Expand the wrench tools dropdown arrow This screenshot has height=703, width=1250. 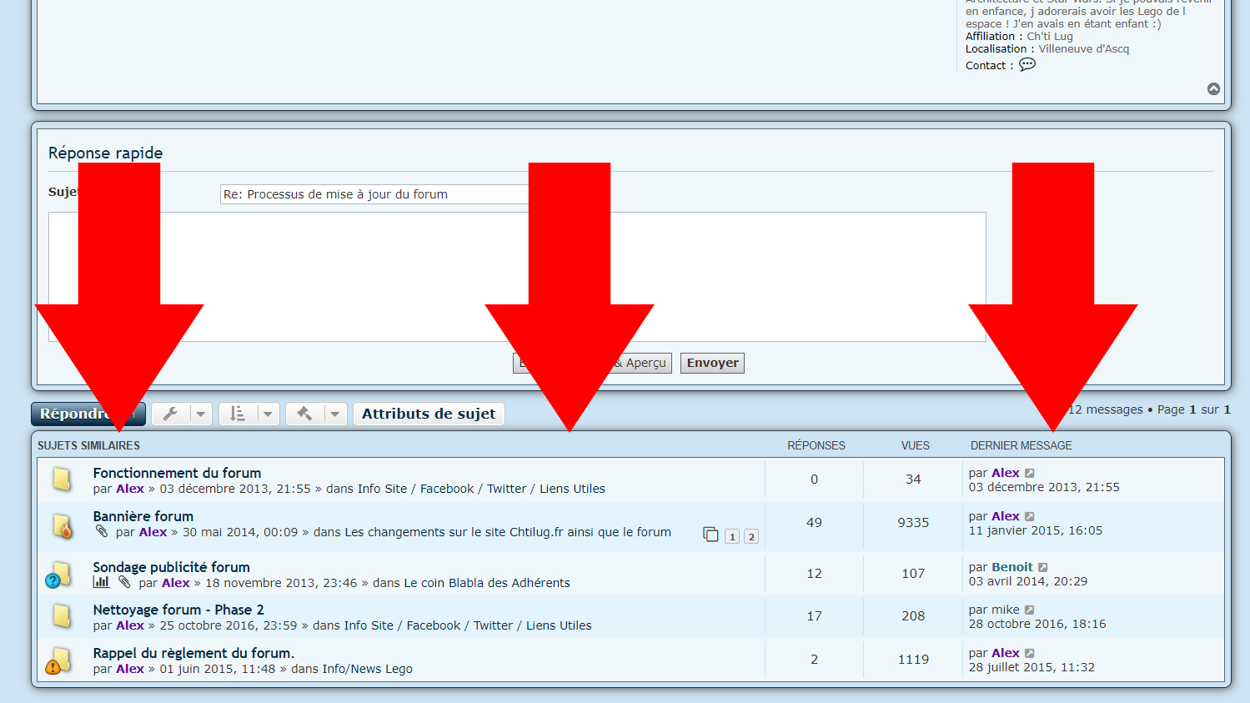click(x=201, y=414)
